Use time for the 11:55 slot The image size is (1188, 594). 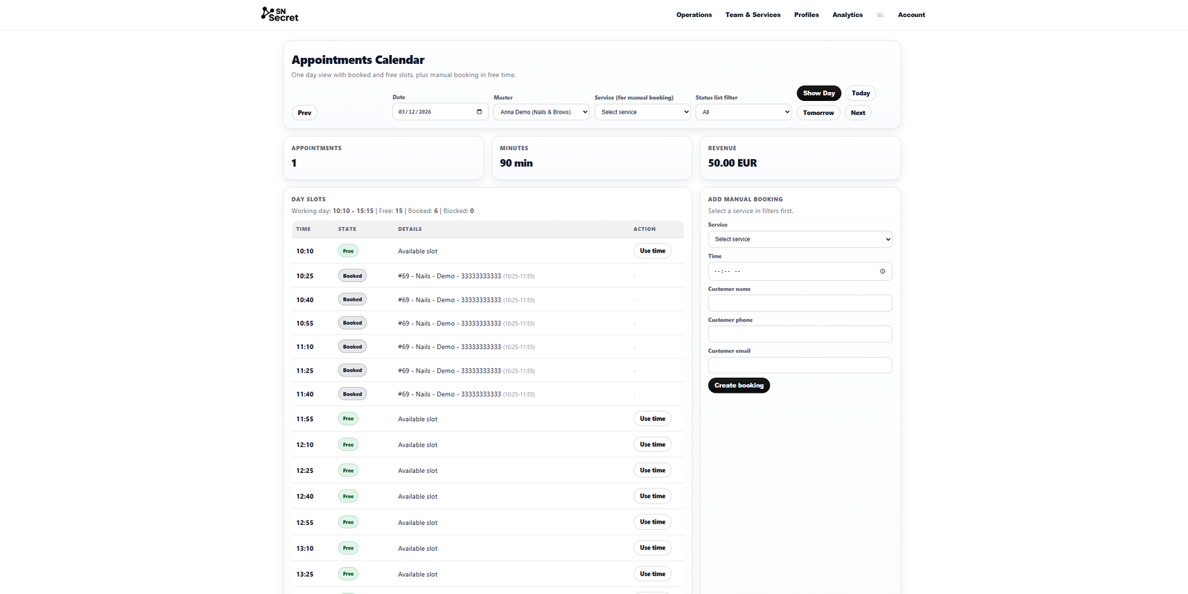653,419
